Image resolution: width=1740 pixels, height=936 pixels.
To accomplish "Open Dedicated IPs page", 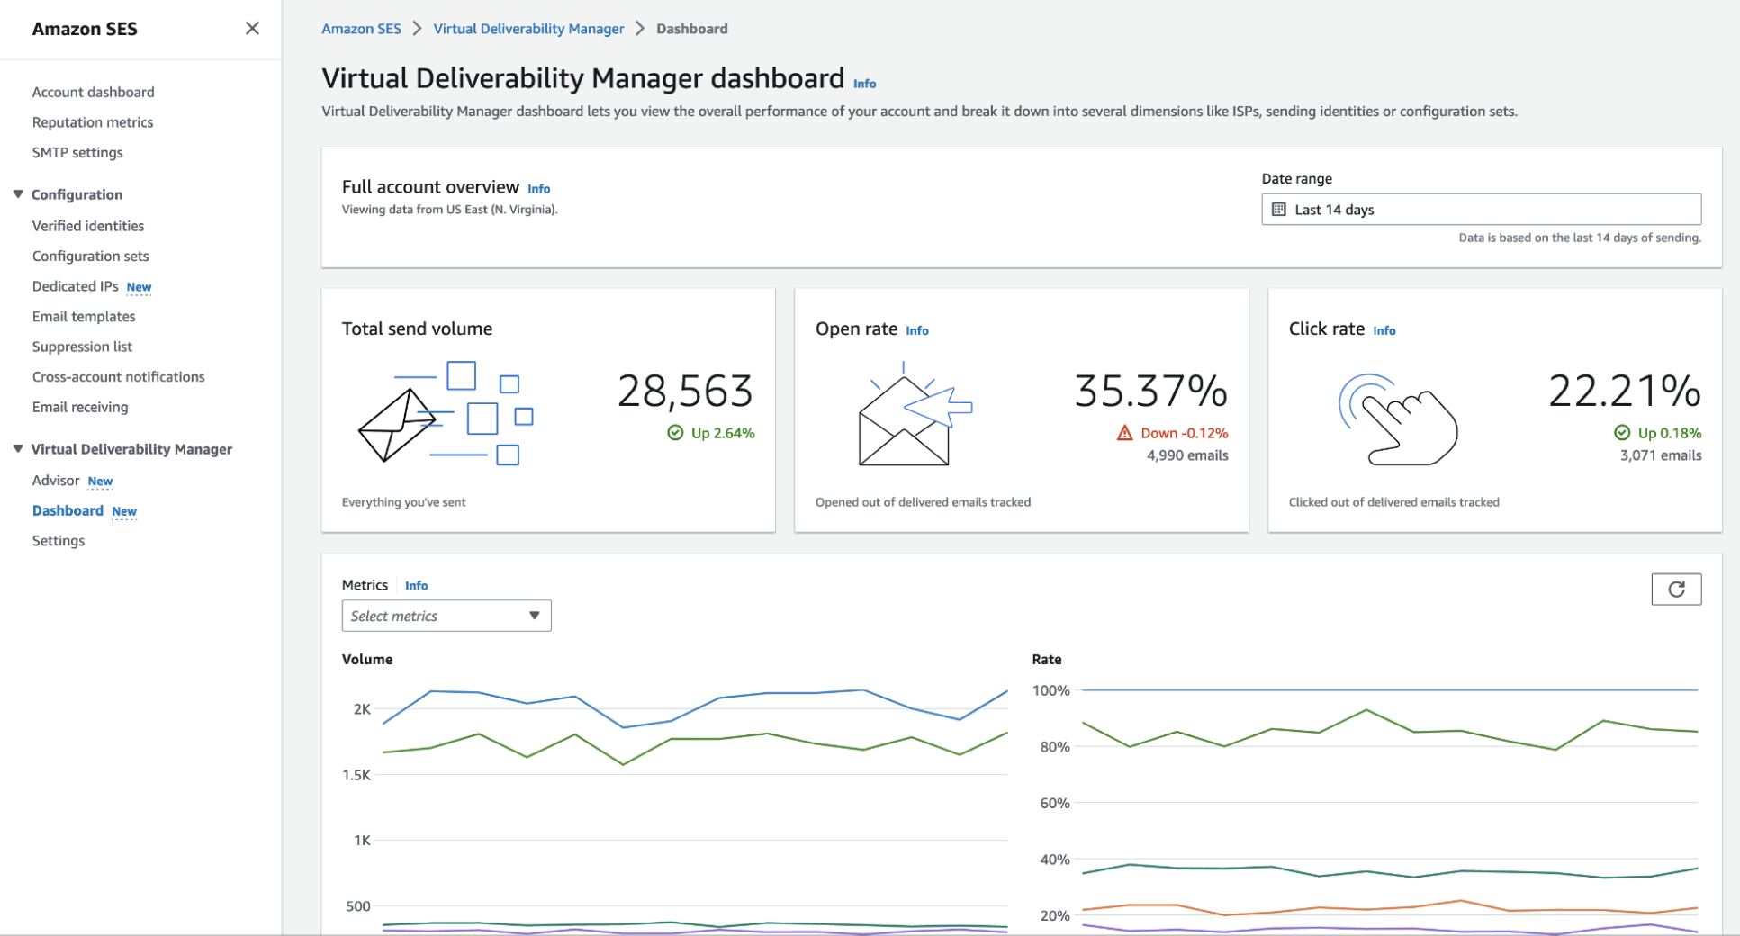I will point(76,286).
